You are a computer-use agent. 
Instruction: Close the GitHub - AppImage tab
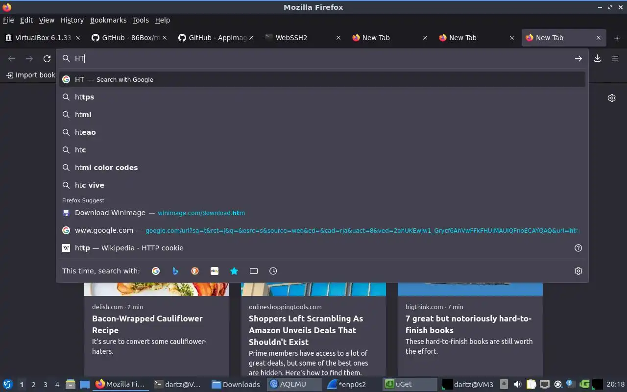tap(251, 38)
